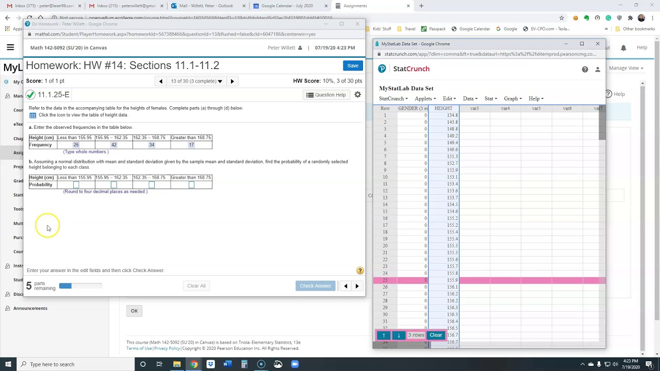Open notifications bell in background window
This screenshot has width=660, height=371.
coord(623,48)
